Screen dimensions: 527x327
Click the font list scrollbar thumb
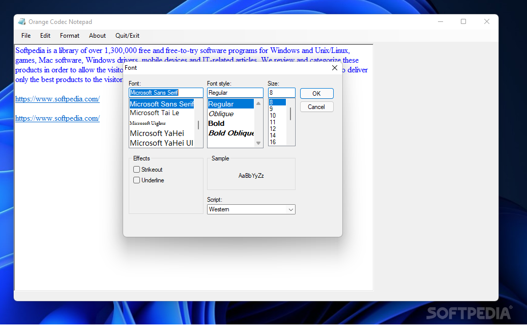pos(198,125)
